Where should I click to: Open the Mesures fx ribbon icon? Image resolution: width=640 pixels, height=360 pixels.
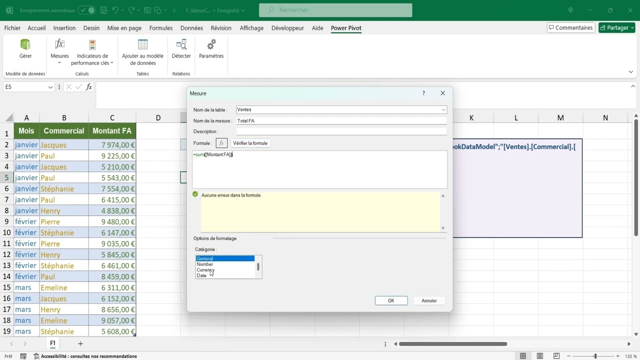59,44
